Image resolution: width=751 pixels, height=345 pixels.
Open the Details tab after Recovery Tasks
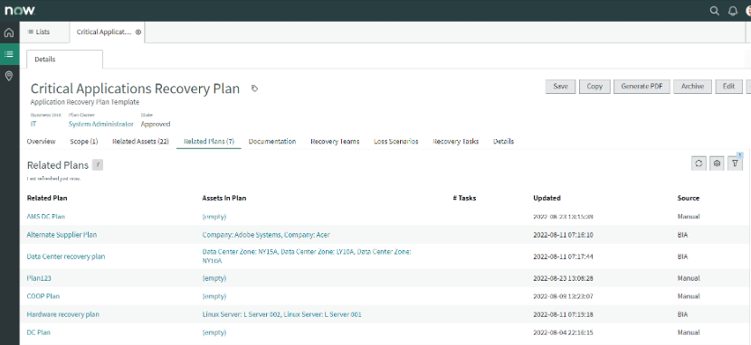[x=503, y=142]
